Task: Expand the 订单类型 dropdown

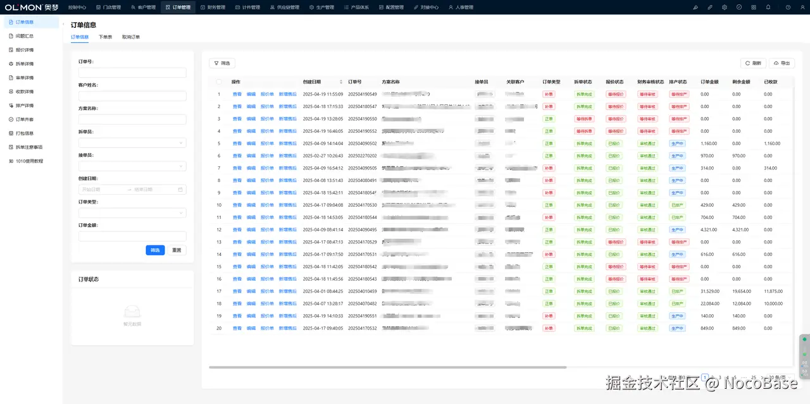Action: (x=132, y=213)
